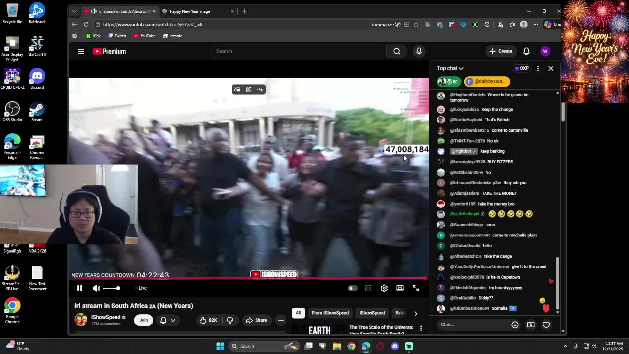Open Discord from the taskbar
629x354 pixels.
click(x=395, y=346)
